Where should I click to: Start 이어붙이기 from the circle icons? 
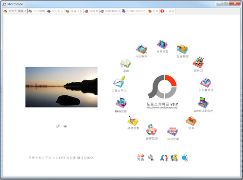[x=206, y=83]
